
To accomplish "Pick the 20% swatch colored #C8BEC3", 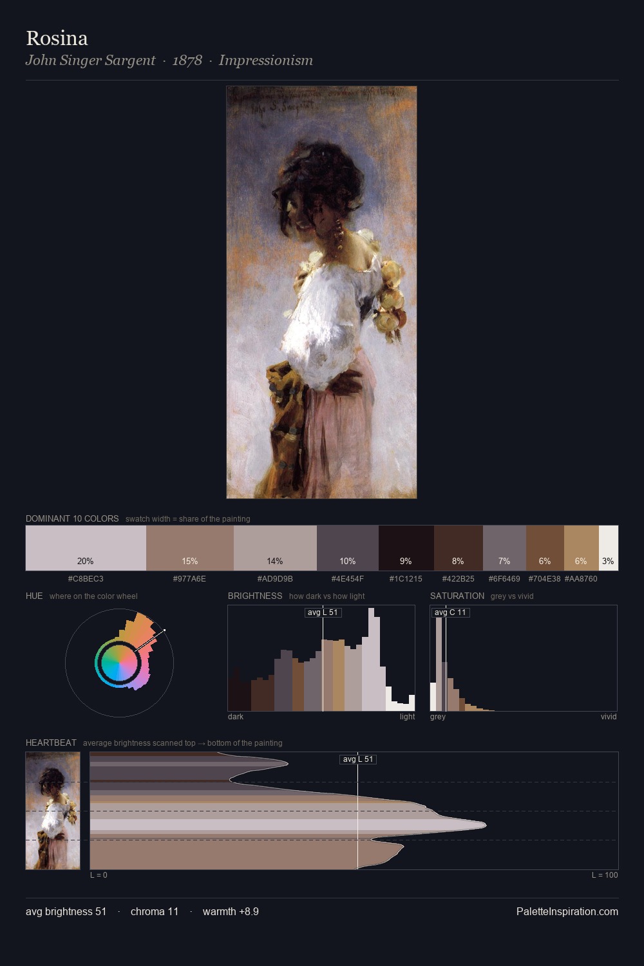I will [86, 548].
